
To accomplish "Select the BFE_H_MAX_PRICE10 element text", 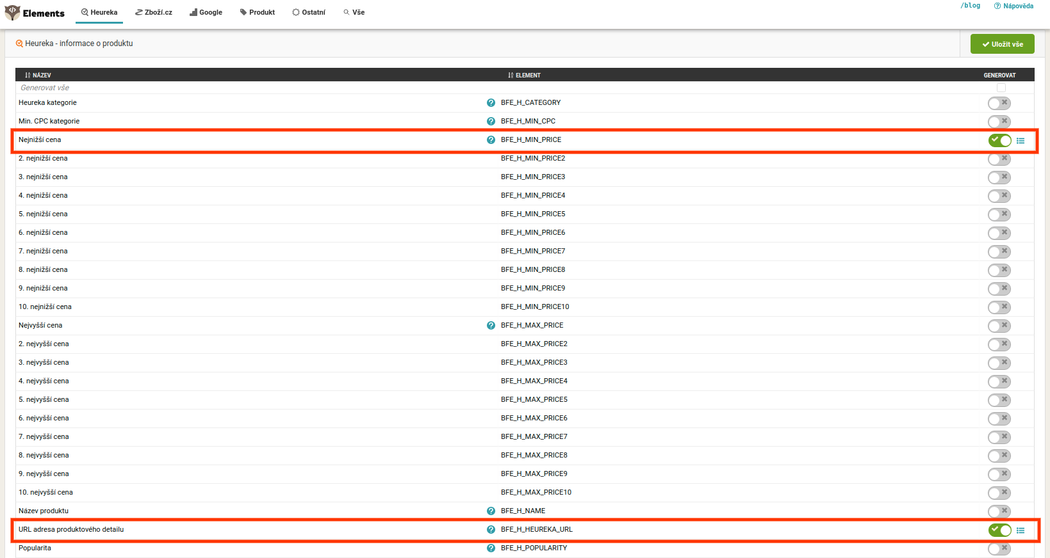I will click(x=536, y=492).
